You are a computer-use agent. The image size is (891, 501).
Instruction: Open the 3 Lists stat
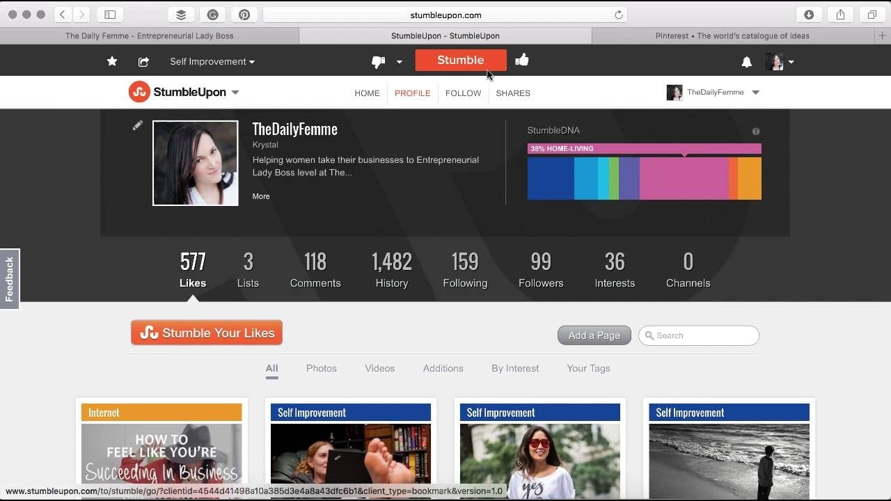click(248, 269)
